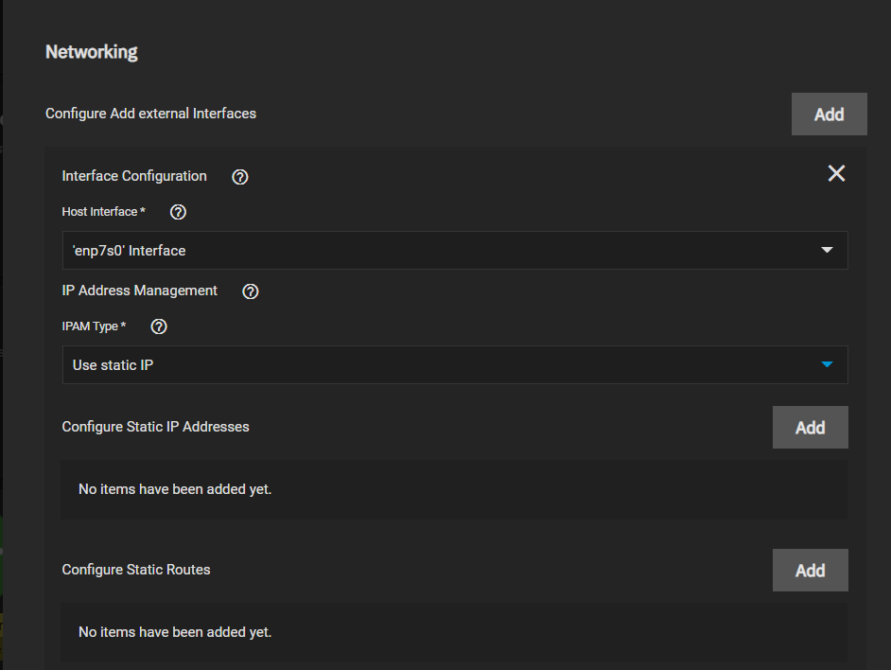
Task: Click the 'Configure Static Routes' label
Action: pyautogui.click(x=136, y=570)
